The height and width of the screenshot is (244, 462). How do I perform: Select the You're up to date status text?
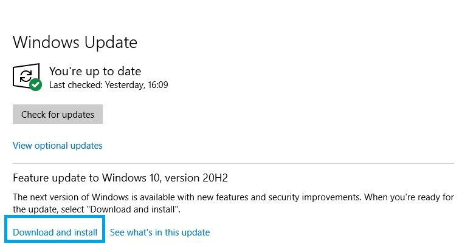[x=95, y=71]
